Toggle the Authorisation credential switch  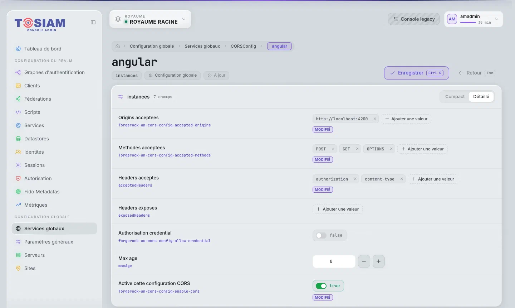(x=321, y=235)
